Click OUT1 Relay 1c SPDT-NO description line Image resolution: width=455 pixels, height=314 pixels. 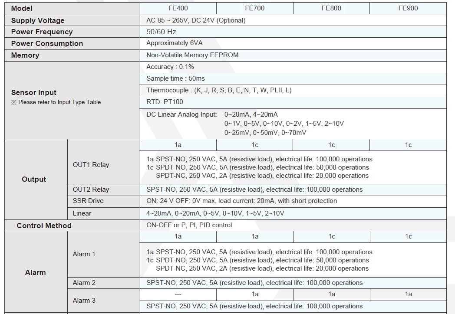(258, 167)
